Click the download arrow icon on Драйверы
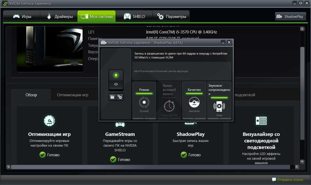Viewport: 311px width, 185px height. [x=49, y=16]
